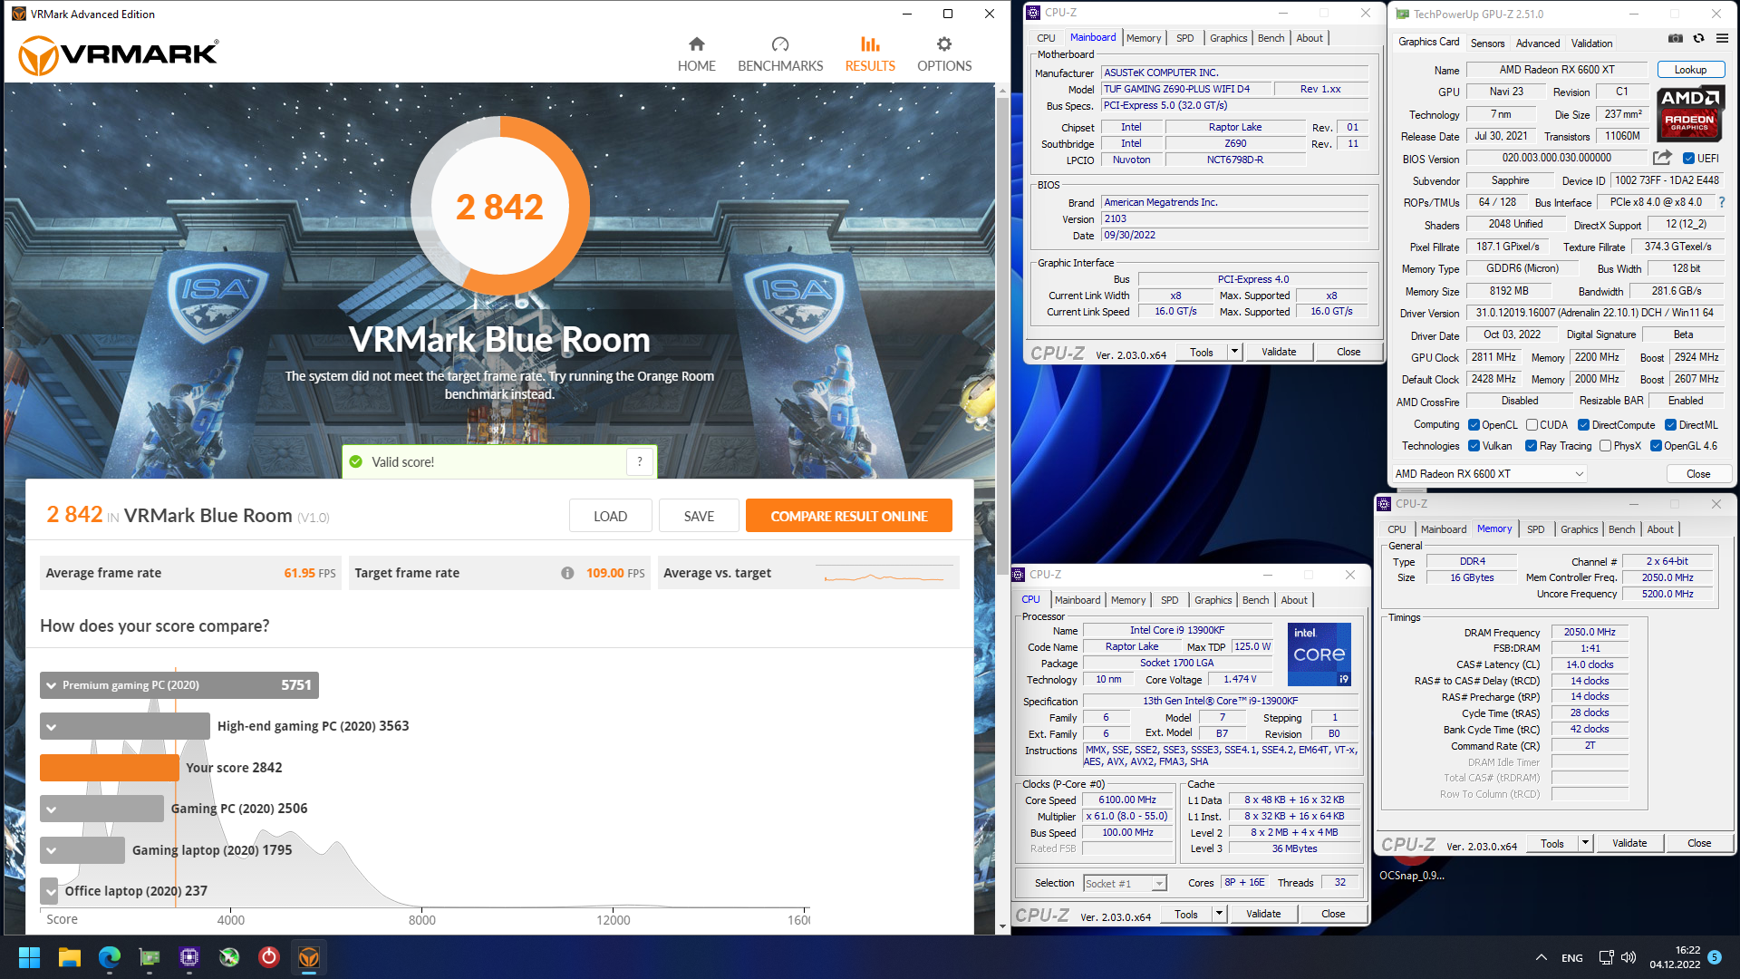This screenshot has width=1740, height=979.
Task: Click the Intel Core i9 logo in CPU-Z
Action: click(x=1319, y=654)
